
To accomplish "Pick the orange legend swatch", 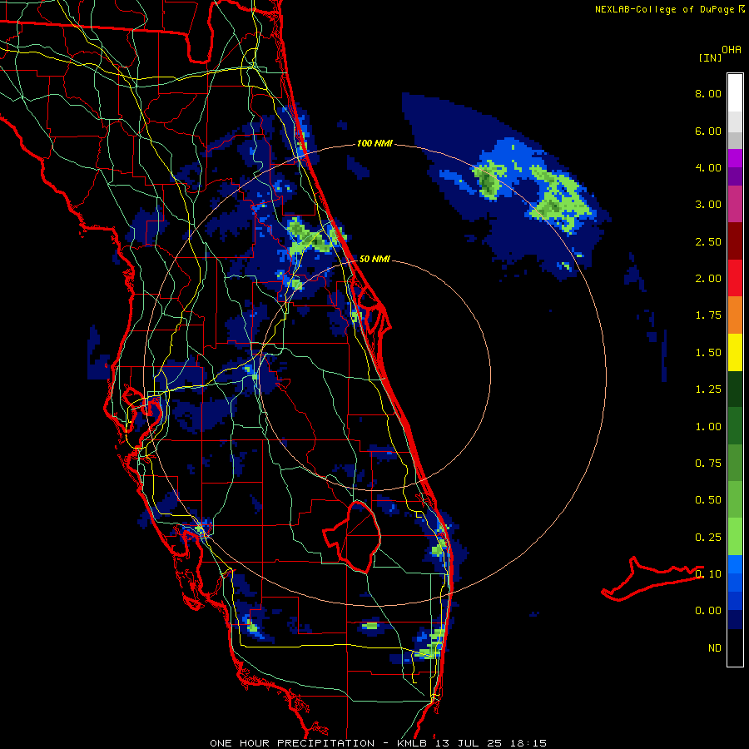I will [735, 315].
